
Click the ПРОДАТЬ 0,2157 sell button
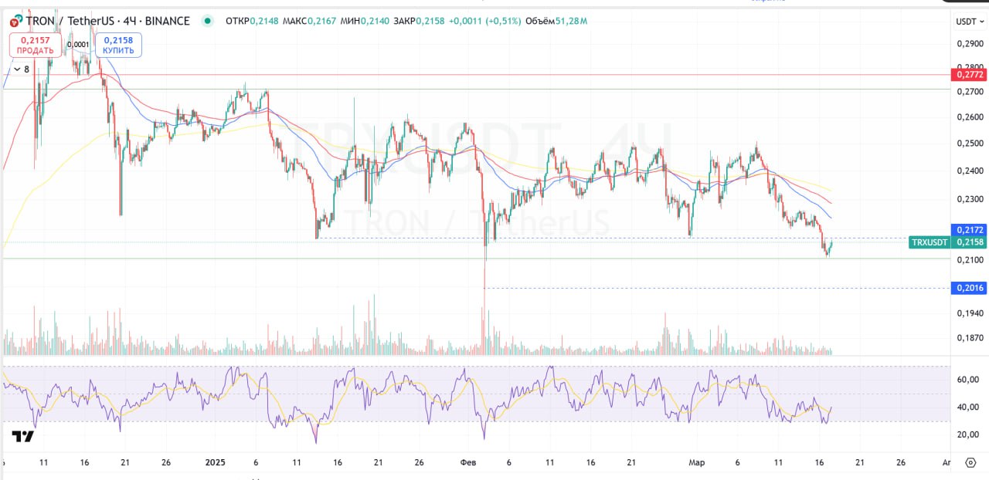pyautogui.click(x=36, y=45)
